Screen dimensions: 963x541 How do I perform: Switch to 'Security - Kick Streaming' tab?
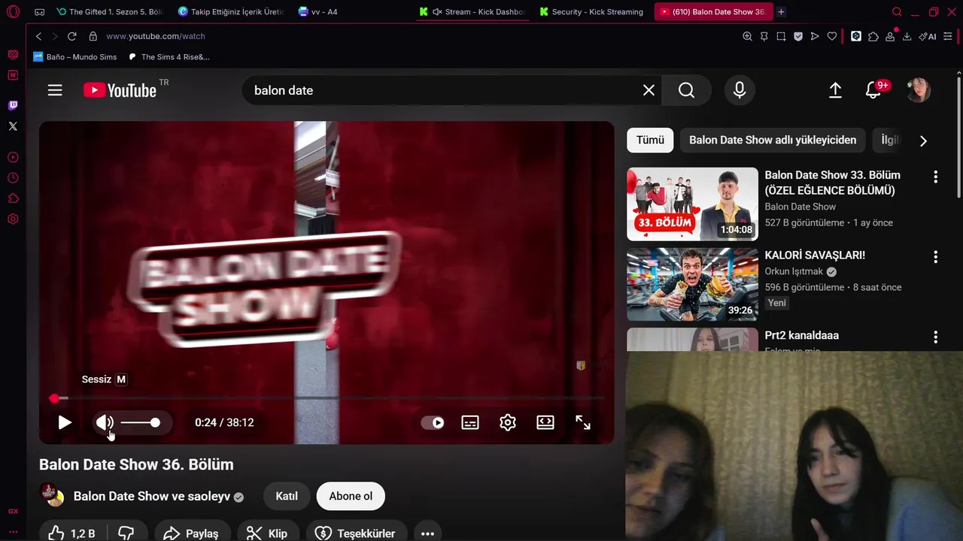[593, 12]
